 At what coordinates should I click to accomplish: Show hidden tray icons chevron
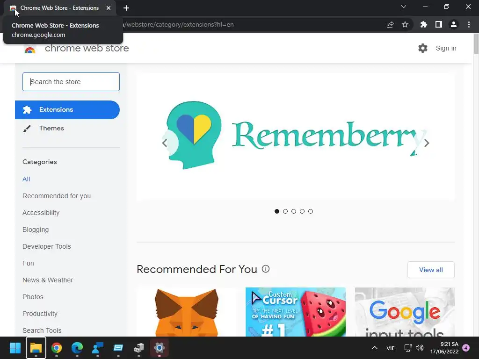coord(375,348)
